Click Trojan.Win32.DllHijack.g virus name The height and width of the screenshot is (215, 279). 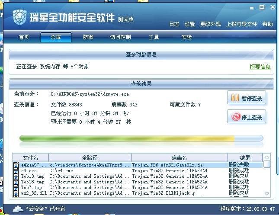coord(164,193)
